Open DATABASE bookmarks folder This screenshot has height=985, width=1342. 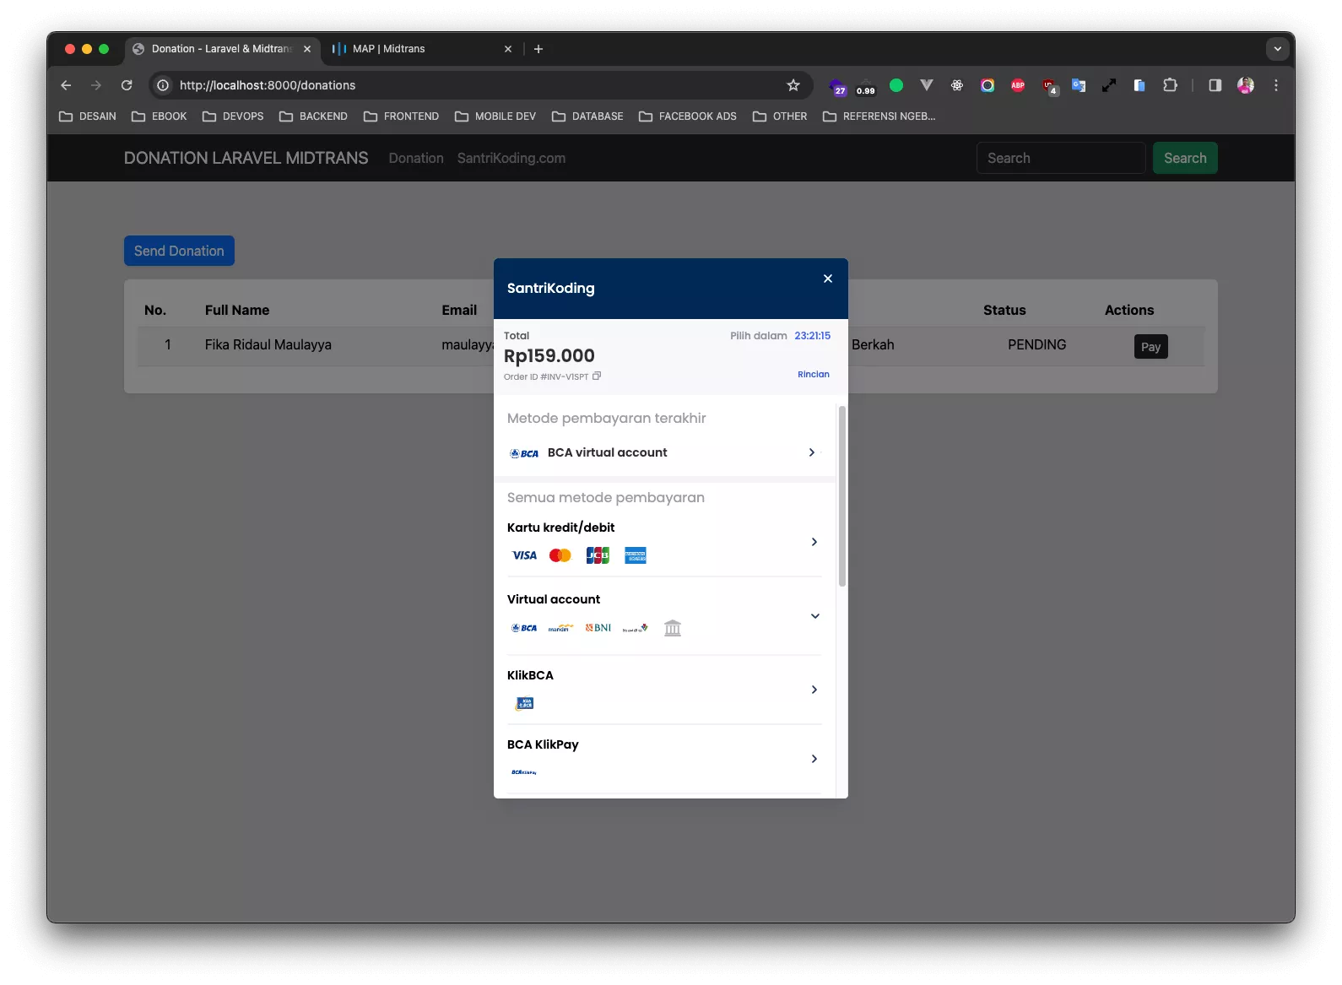click(587, 116)
